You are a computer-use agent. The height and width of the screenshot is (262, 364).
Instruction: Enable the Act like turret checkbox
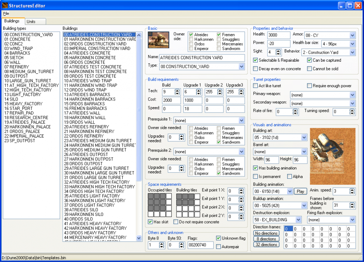[256, 86]
